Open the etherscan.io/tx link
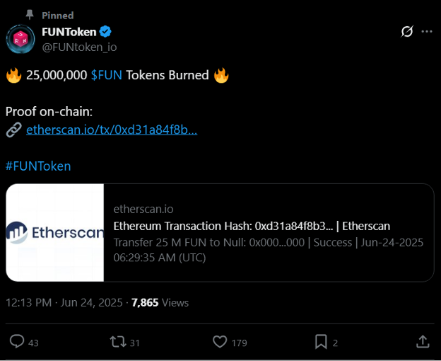Image resolution: width=441 pixels, height=361 pixels. point(111,130)
